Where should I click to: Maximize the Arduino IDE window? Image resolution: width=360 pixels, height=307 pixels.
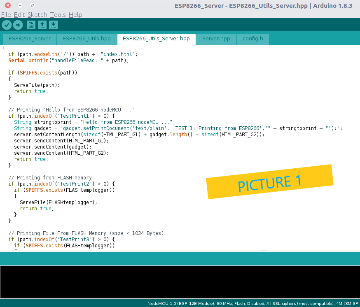(x=33, y=5)
